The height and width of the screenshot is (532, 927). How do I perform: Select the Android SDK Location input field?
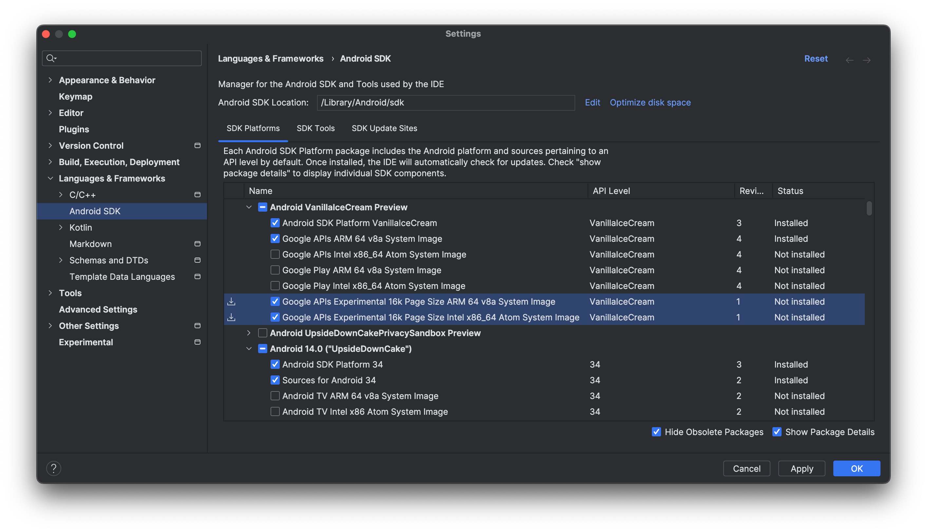click(x=446, y=102)
